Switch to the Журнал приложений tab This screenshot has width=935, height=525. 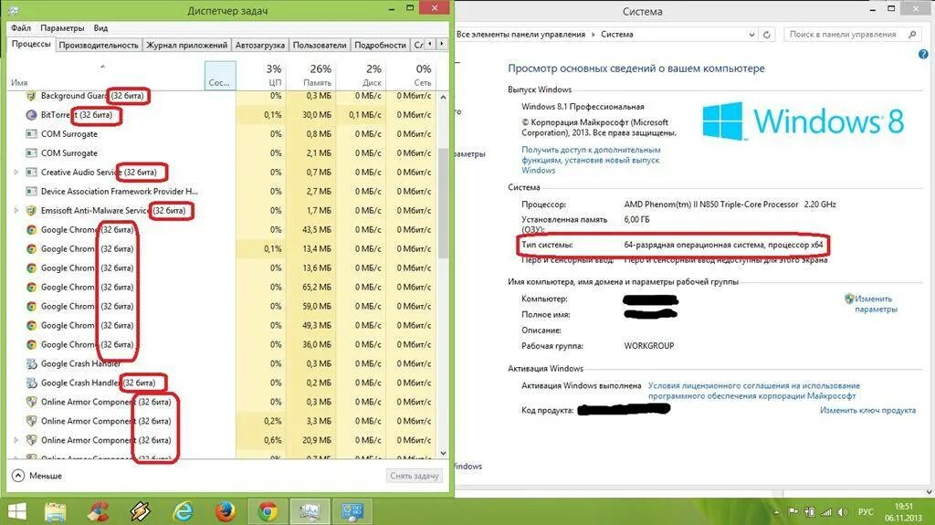coord(186,45)
